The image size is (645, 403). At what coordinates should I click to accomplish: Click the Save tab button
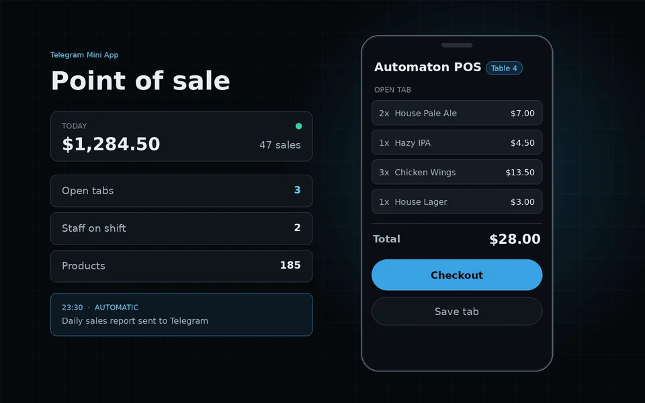tap(457, 311)
